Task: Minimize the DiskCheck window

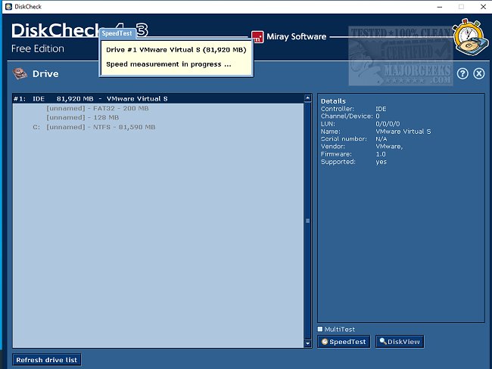Action: pyautogui.click(x=440, y=7)
